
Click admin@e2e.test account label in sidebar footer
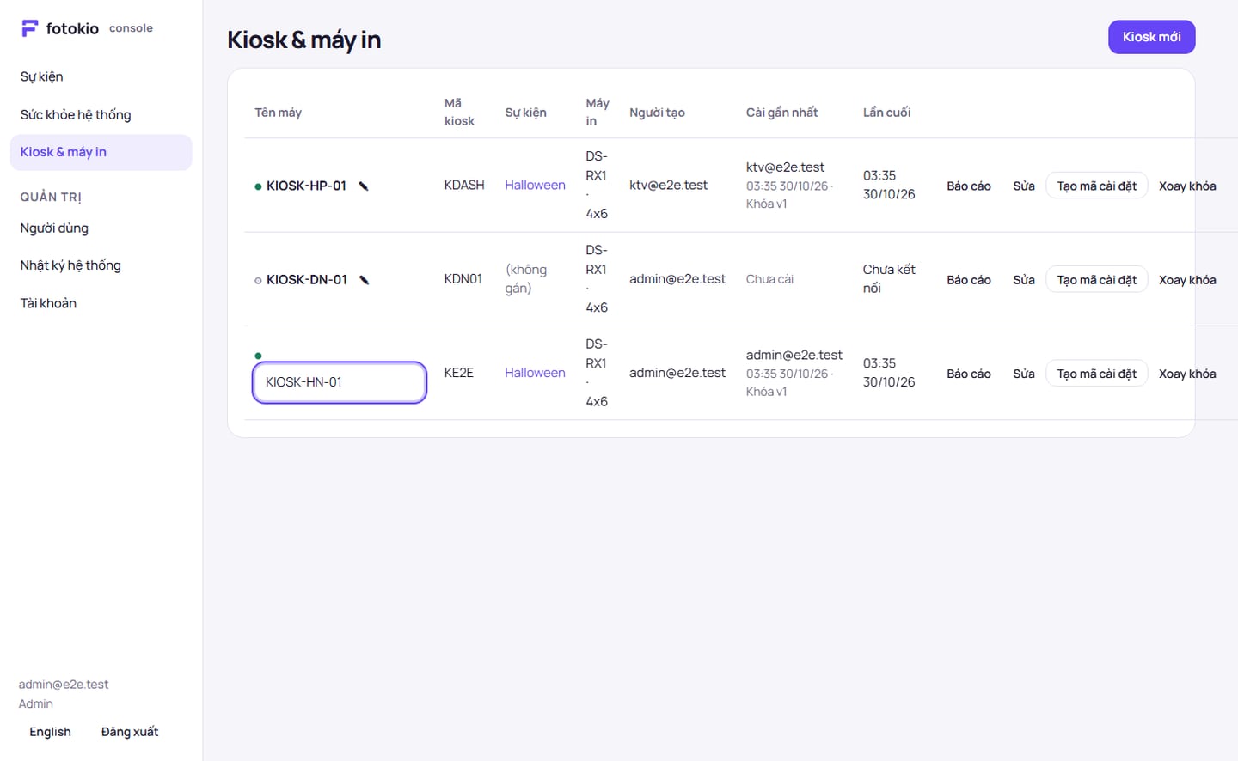(x=64, y=685)
